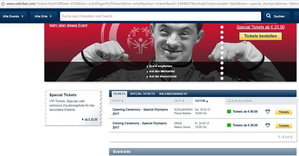This screenshot has height=156, width=299.
Task: Click the Event empfehlen link
Action: click(161, 66)
